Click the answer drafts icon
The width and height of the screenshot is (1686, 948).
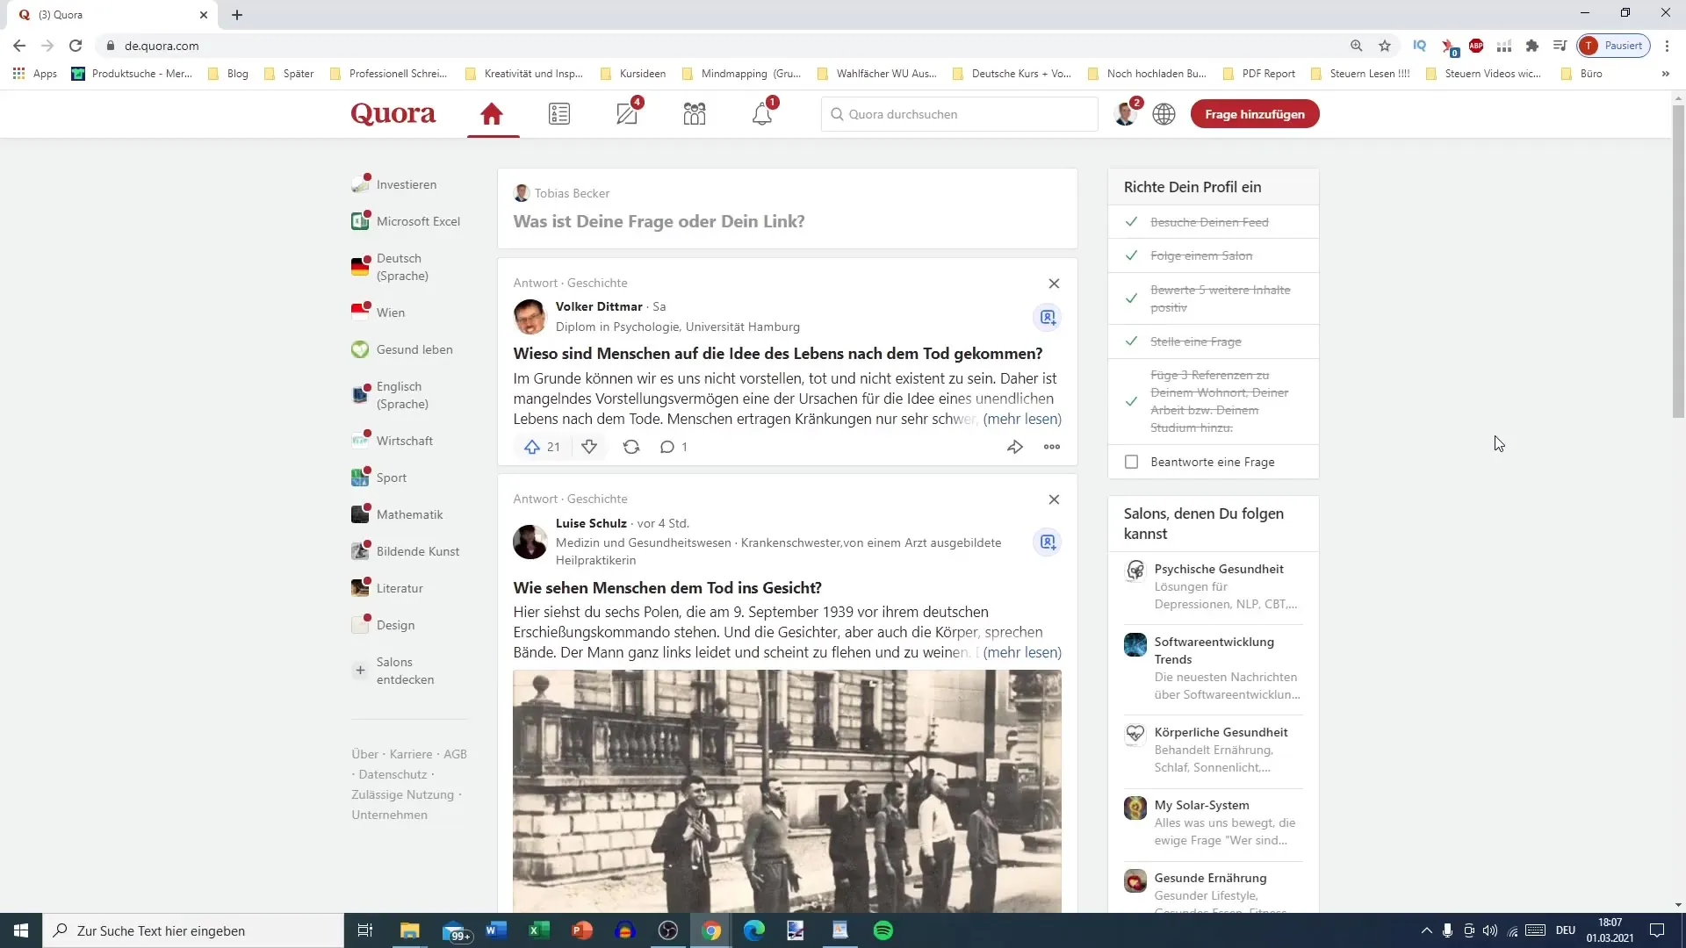point(628,113)
